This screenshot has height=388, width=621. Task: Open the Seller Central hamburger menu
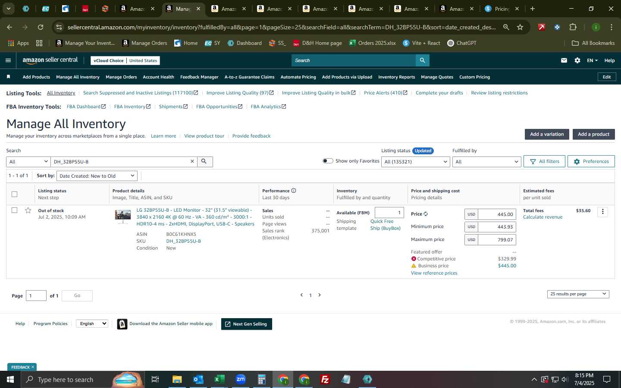point(8,60)
